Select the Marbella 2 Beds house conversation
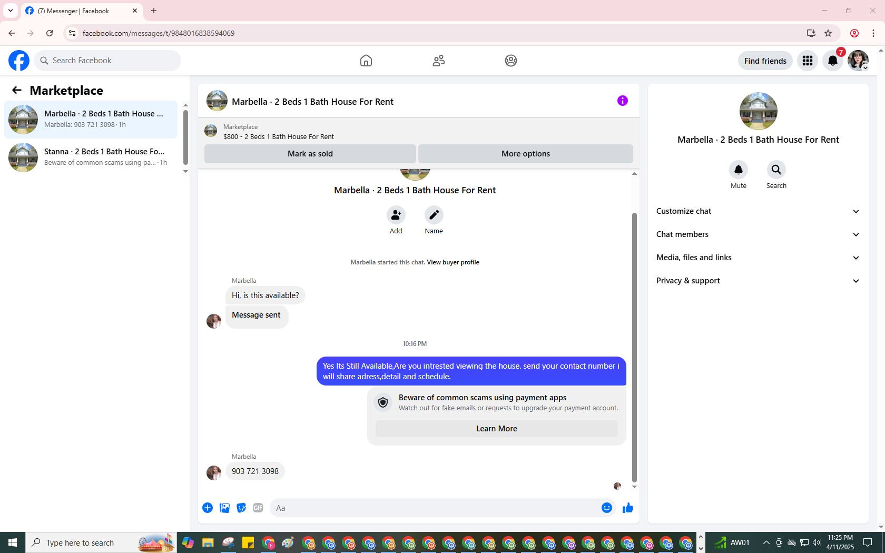Viewport: 885px width, 553px height. [91, 120]
